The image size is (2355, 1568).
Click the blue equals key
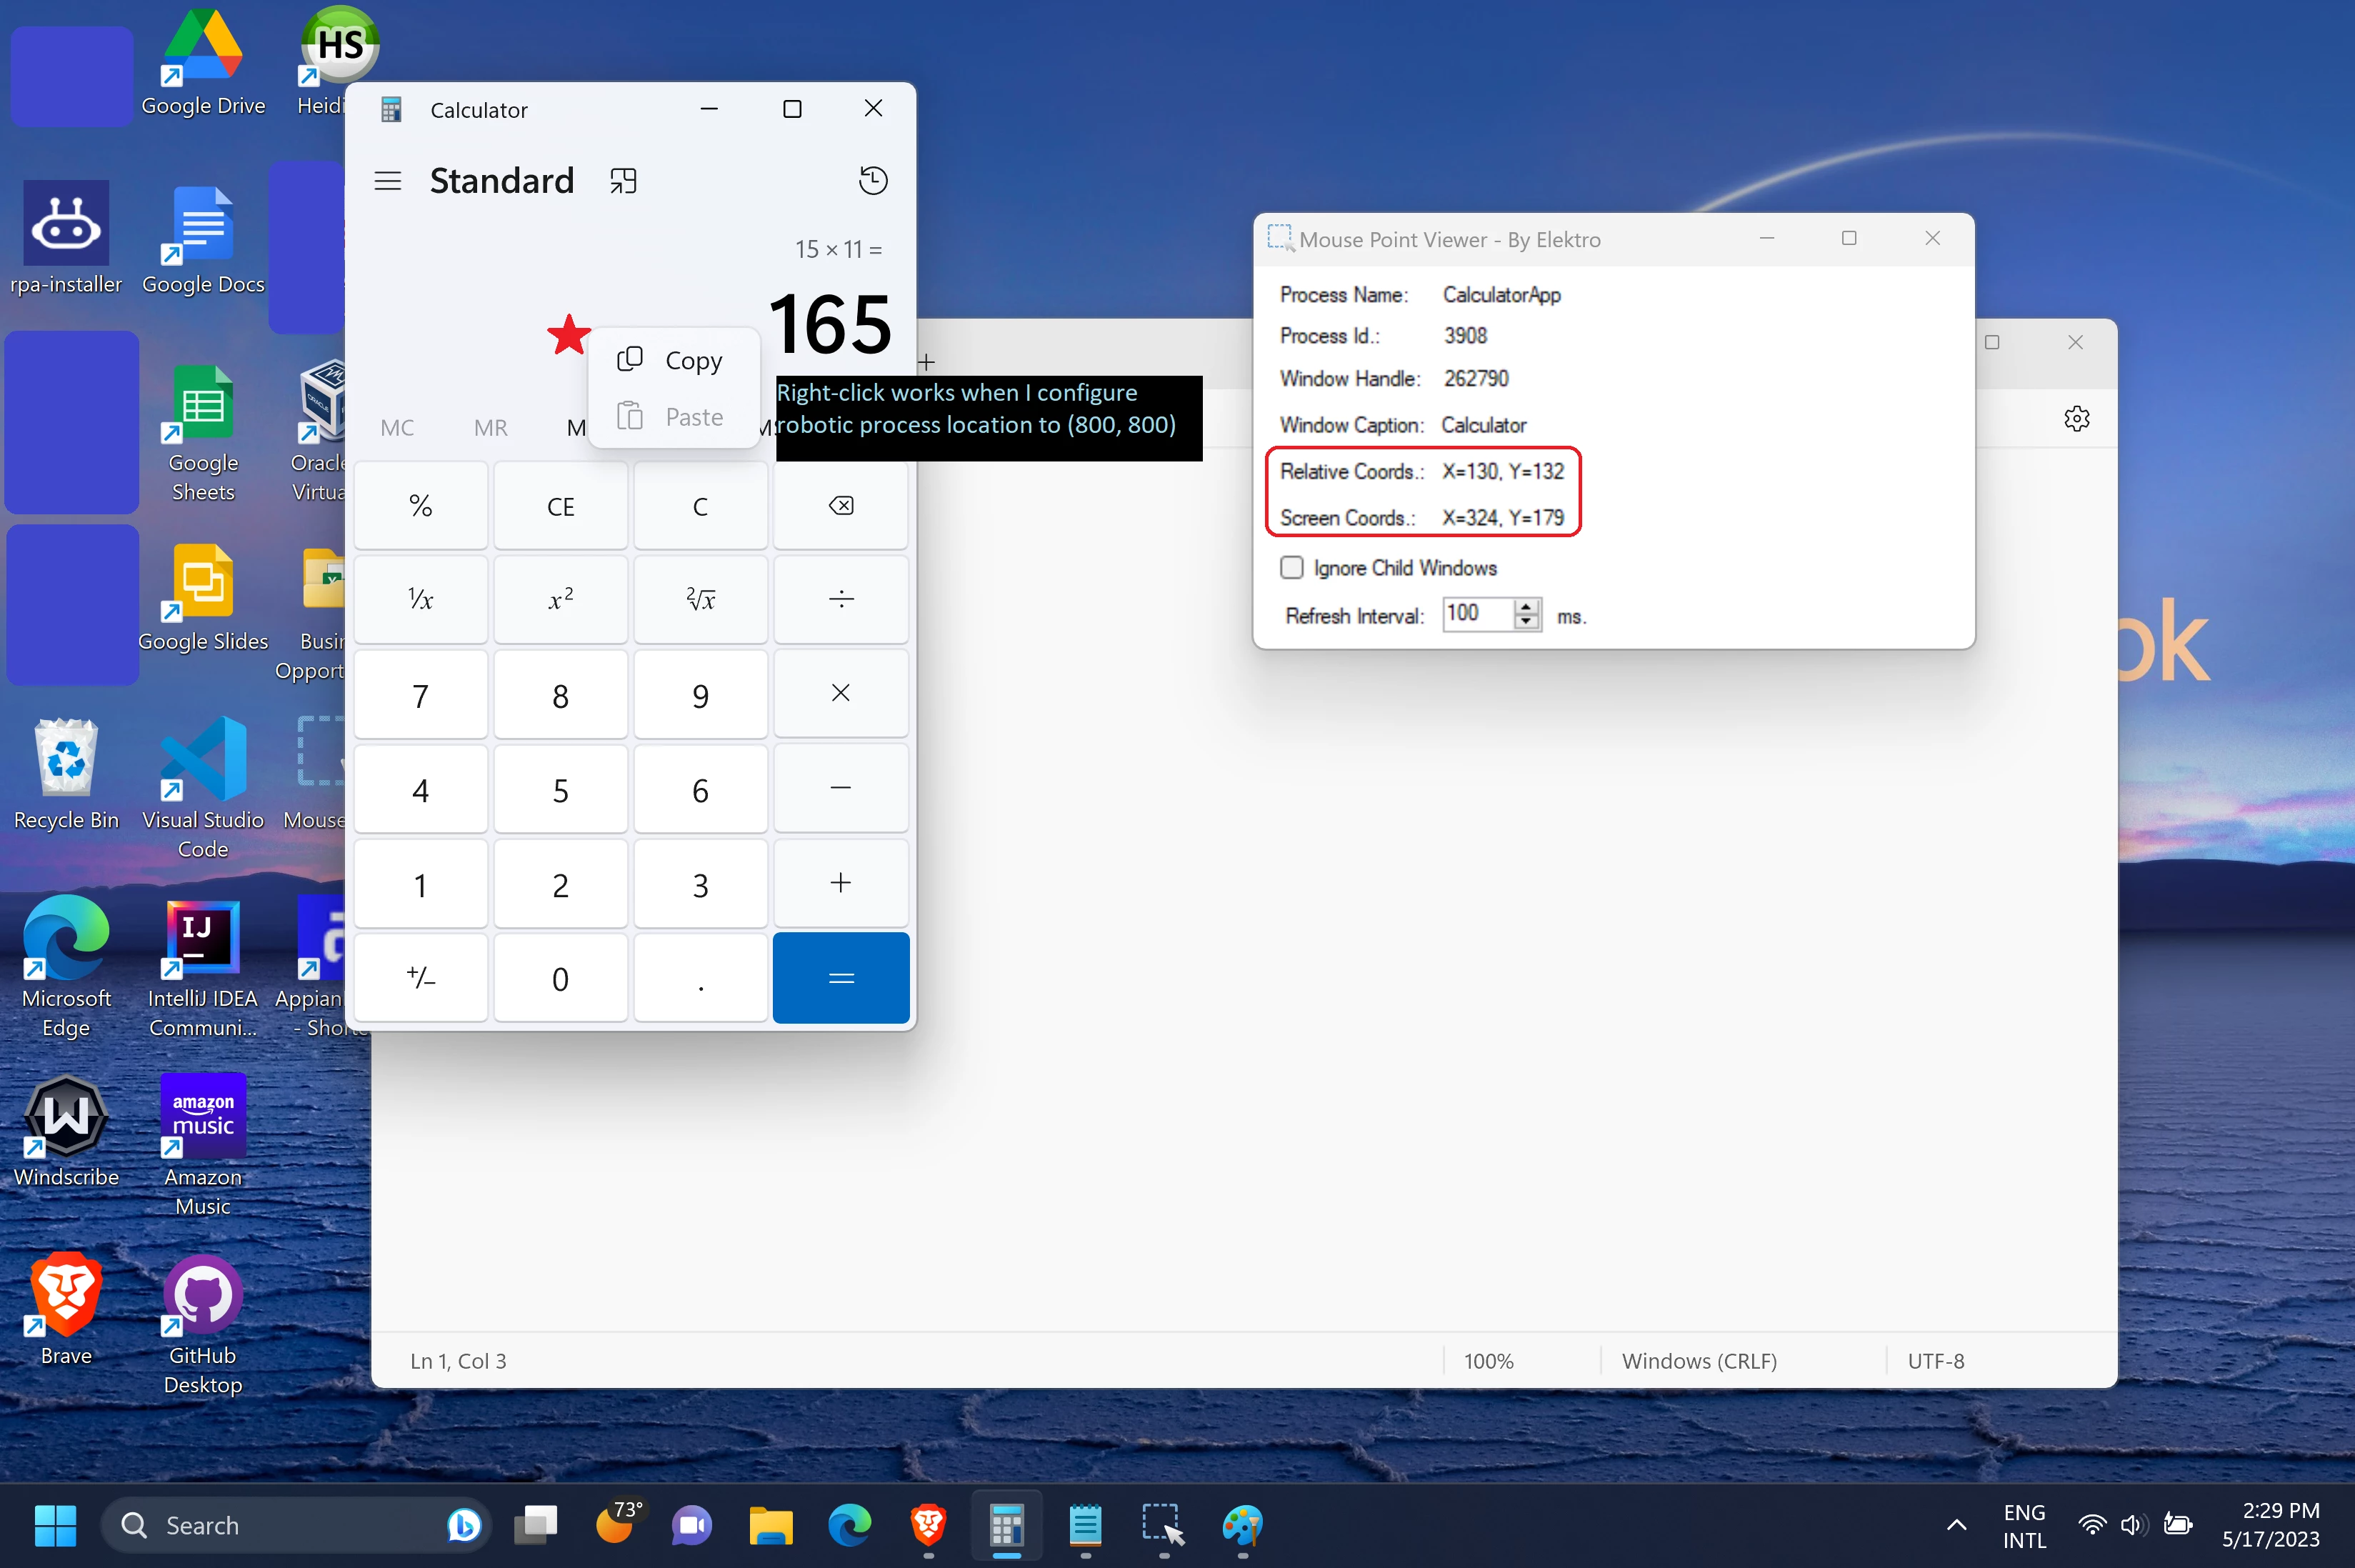pos(841,978)
